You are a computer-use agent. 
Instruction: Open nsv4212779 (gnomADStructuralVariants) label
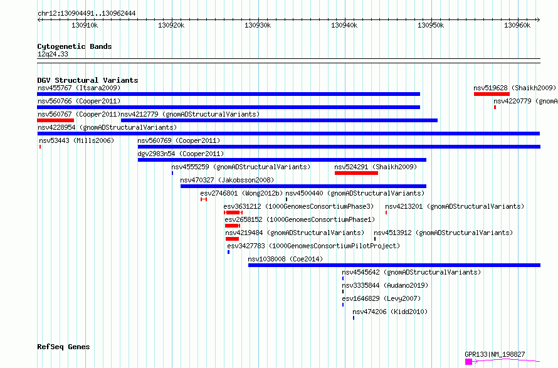pos(191,114)
